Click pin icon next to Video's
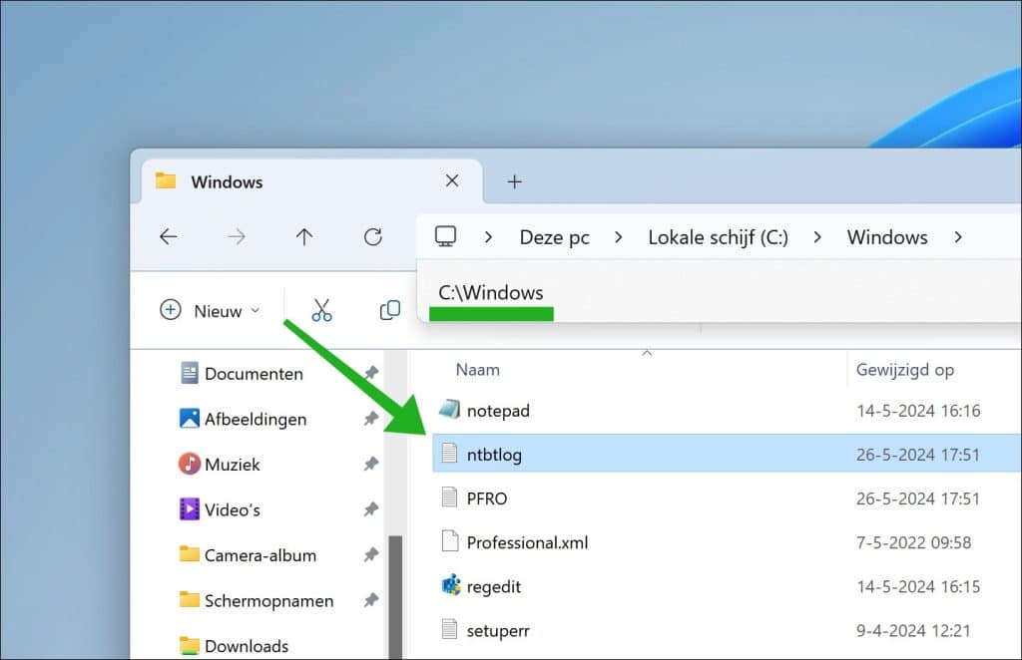The height and width of the screenshot is (660, 1022). (x=371, y=509)
